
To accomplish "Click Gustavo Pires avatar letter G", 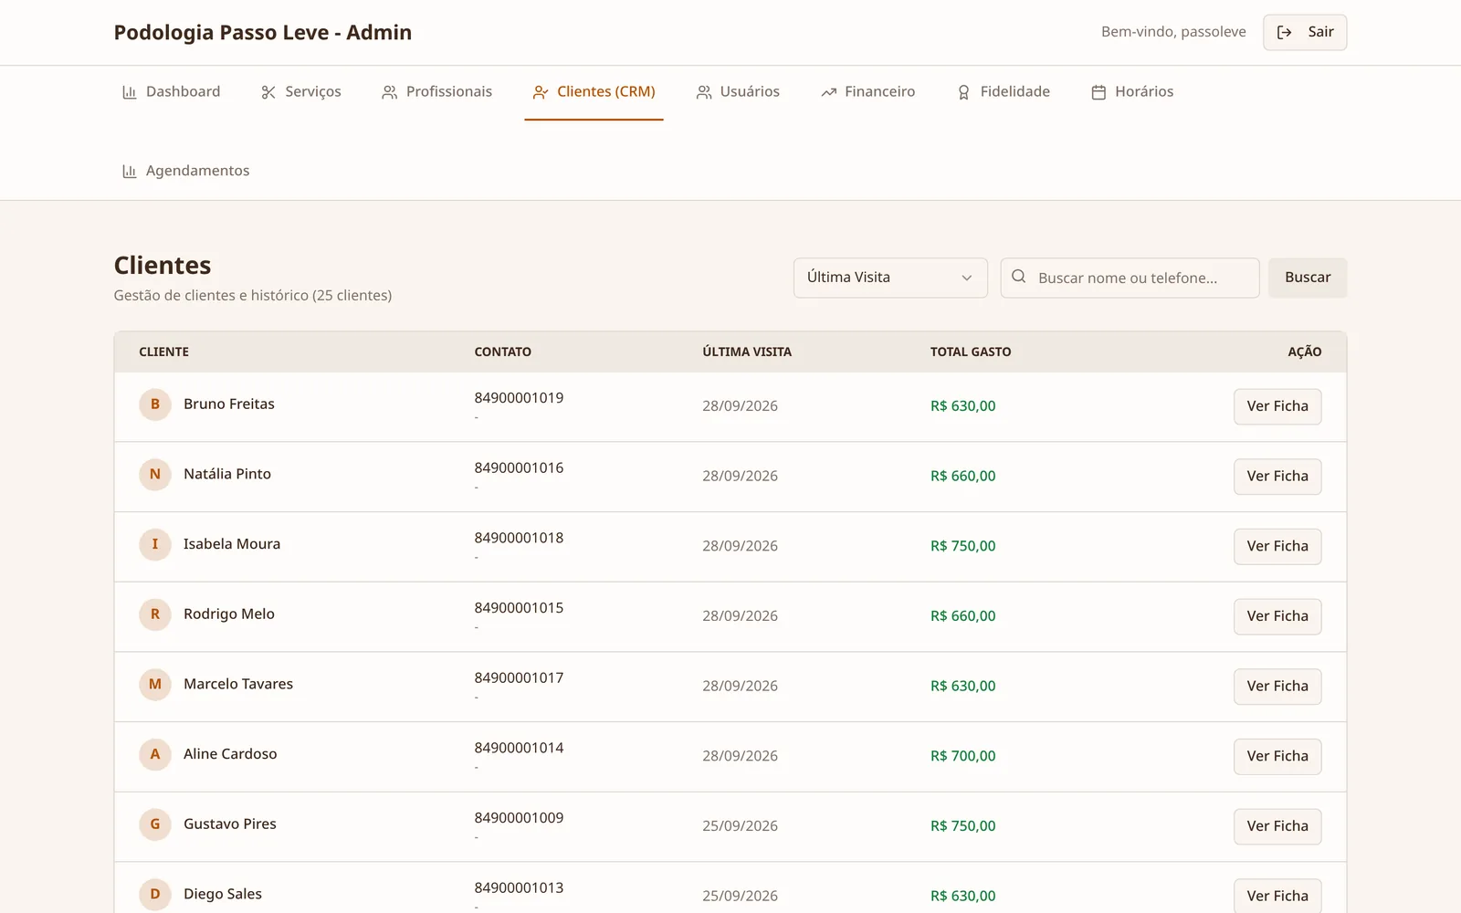I will (155, 824).
